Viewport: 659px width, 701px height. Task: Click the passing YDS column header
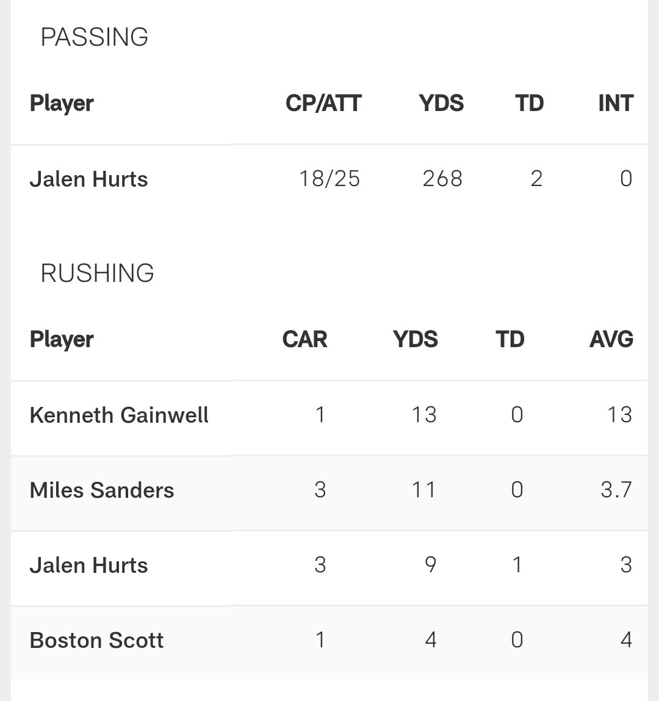coord(441,103)
